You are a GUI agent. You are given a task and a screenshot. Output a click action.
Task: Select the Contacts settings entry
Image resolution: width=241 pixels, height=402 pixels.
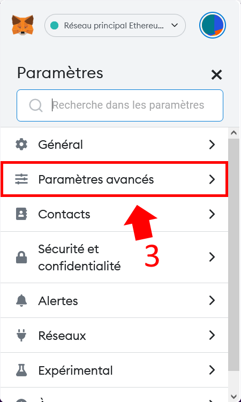114,214
